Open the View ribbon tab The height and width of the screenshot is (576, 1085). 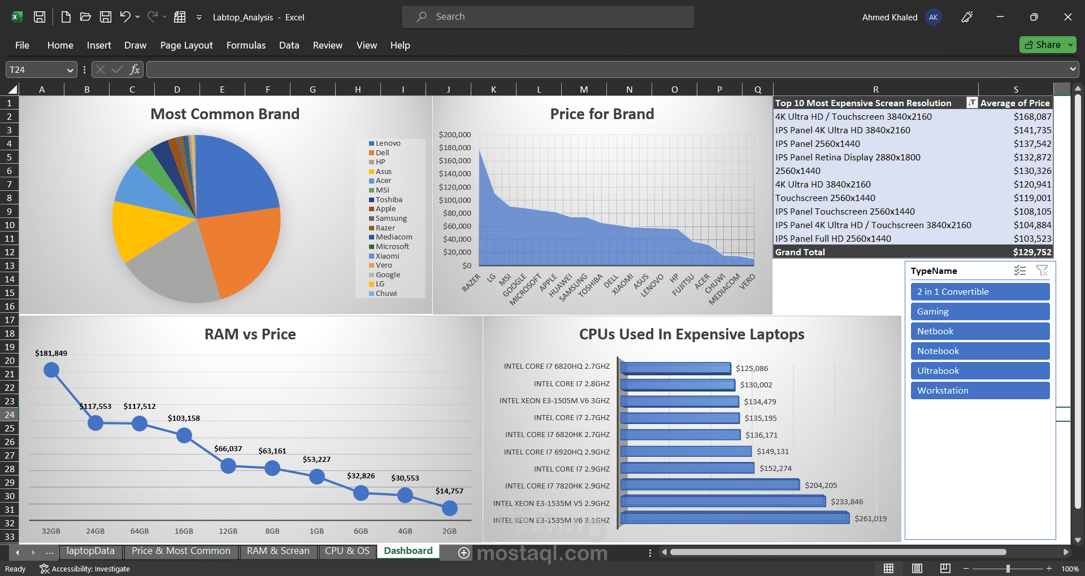pos(367,45)
